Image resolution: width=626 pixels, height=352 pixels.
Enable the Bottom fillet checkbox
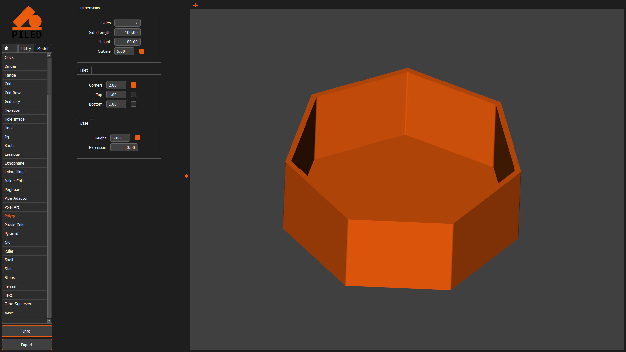click(x=133, y=104)
